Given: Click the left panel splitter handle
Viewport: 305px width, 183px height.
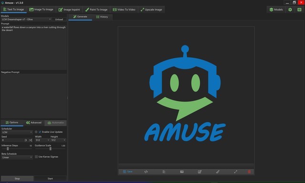Looking at the screenshot, I should click(x=68, y=98).
